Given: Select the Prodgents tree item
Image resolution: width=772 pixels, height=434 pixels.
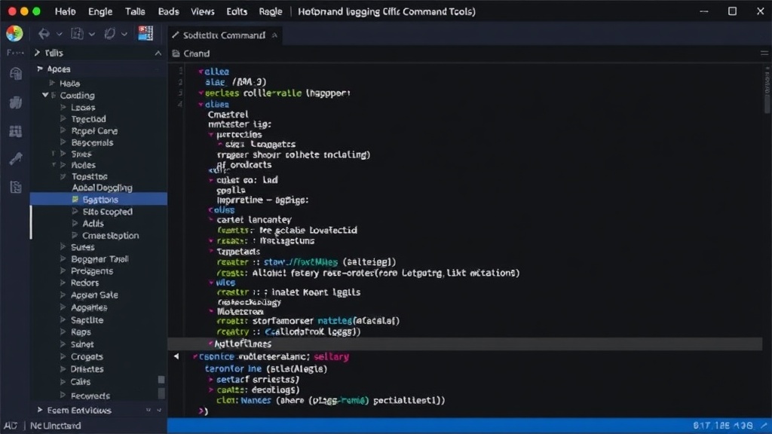Looking at the screenshot, I should (92, 270).
